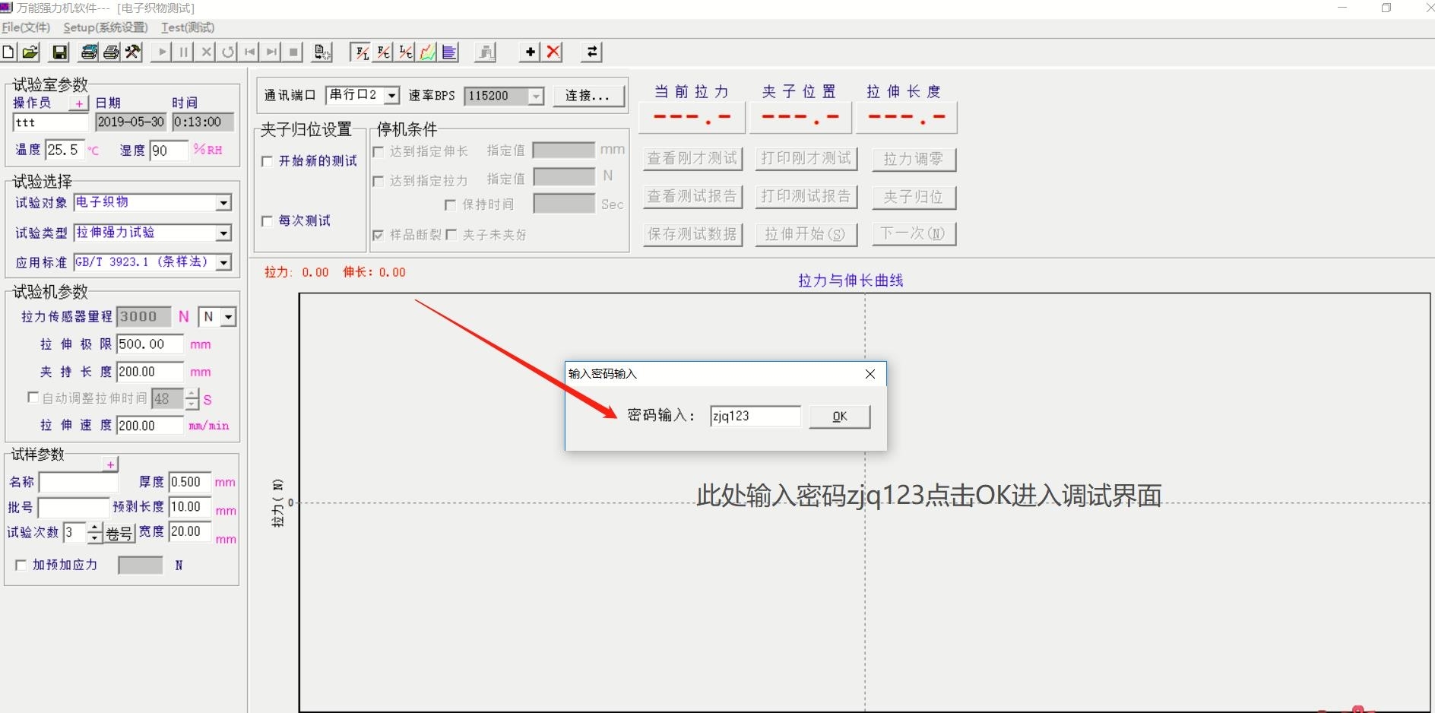This screenshot has width=1435, height=713.
Task: Click the black plus icon in toolbar
Action: pyautogui.click(x=531, y=52)
